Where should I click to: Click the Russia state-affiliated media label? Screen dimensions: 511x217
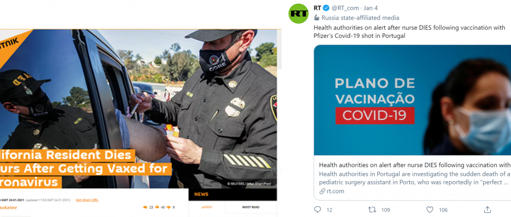click(357, 18)
